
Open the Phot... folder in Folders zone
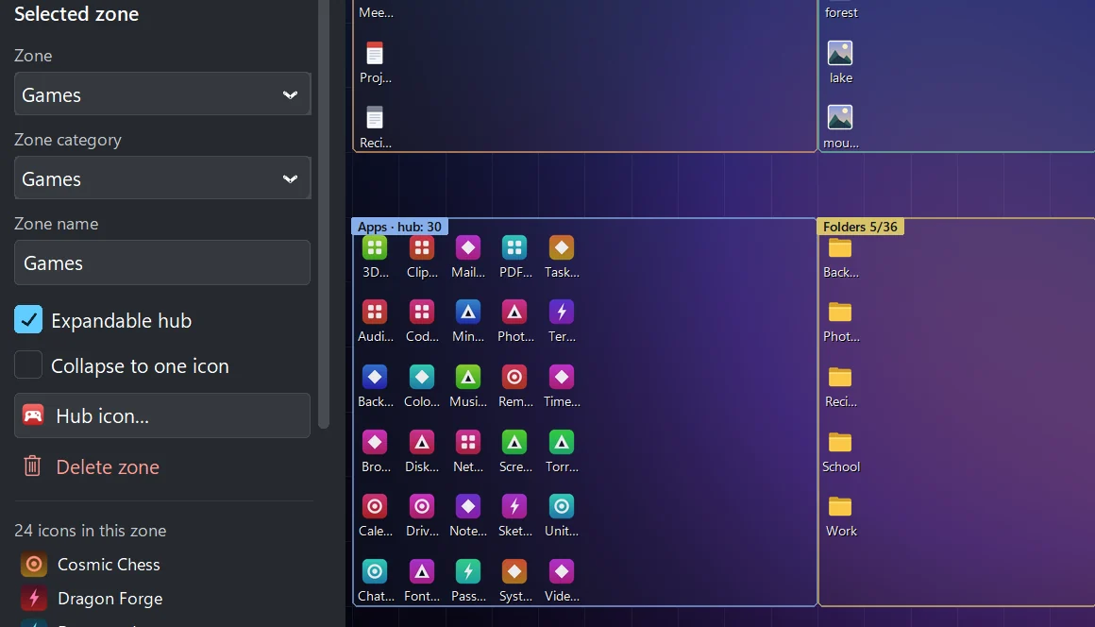(x=840, y=313)
